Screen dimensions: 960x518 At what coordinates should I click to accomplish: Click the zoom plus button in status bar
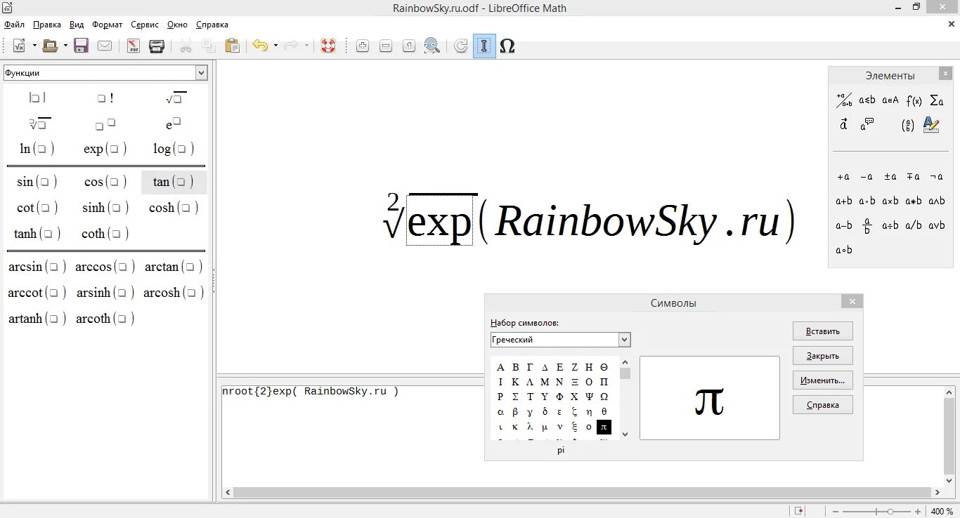tap(919, 512)
